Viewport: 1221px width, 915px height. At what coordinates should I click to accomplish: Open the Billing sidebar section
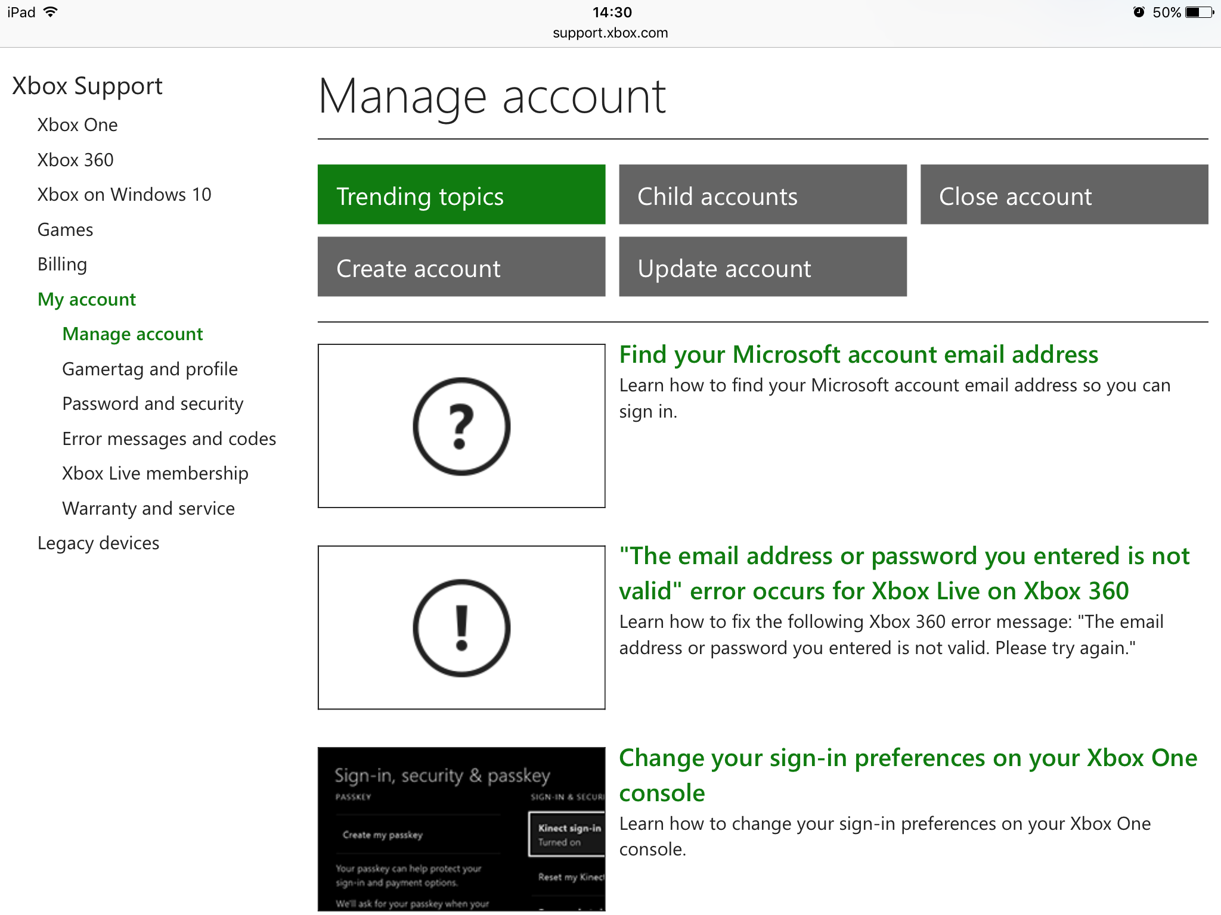62,264
